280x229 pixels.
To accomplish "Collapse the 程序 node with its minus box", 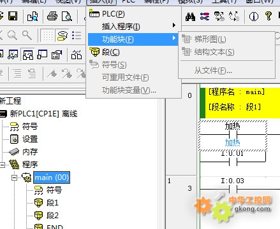I will coord(3,165).
